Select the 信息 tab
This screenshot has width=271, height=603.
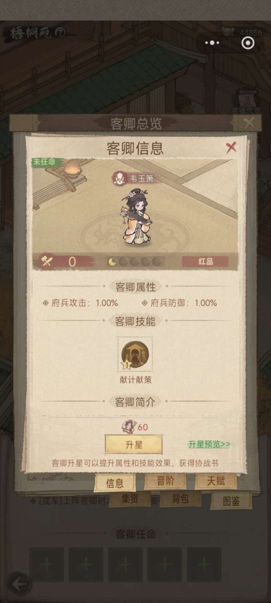(115, 483)
